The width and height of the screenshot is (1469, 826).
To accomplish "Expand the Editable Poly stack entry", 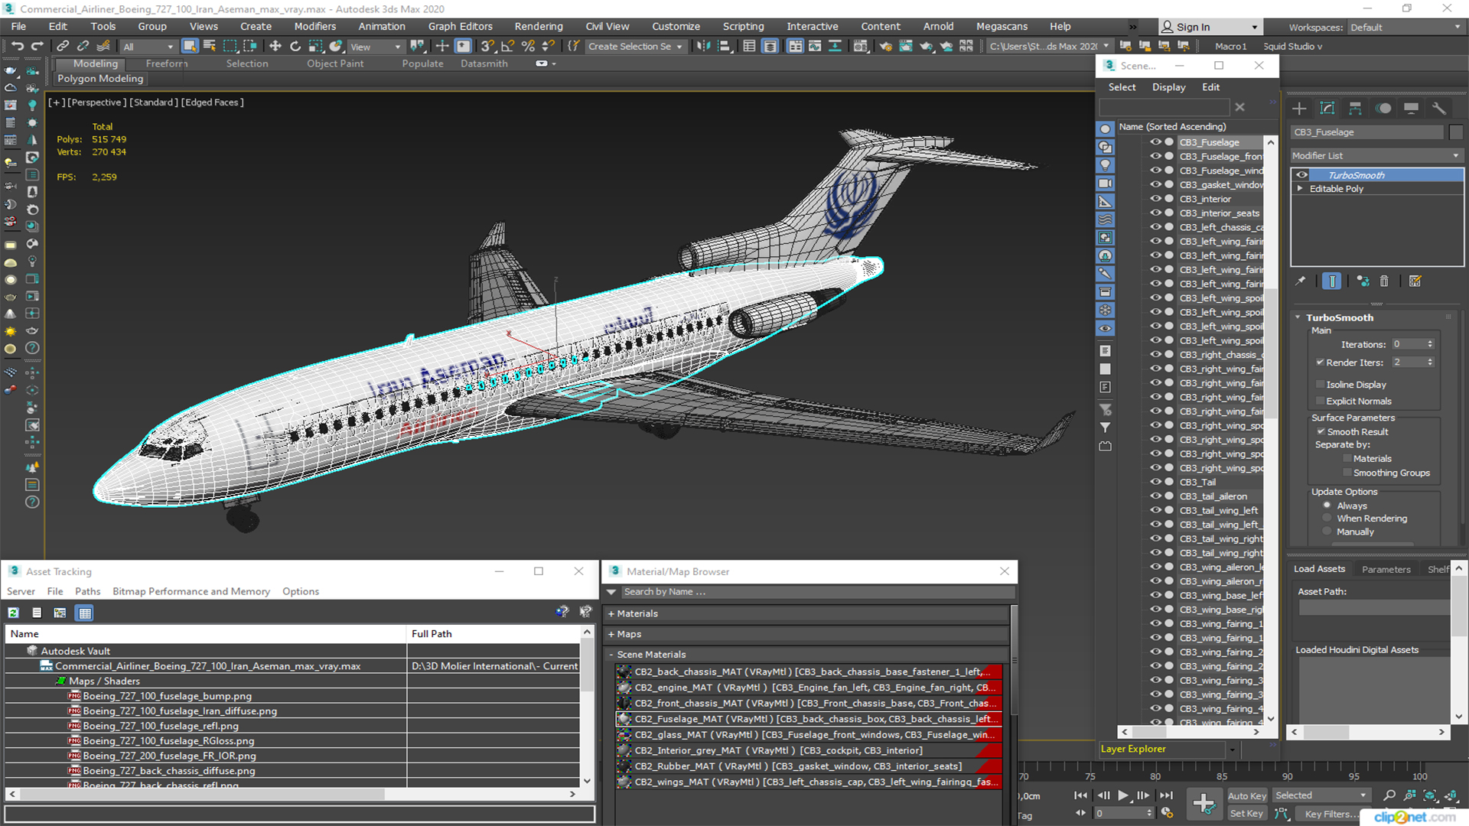I will point(1299,188).
